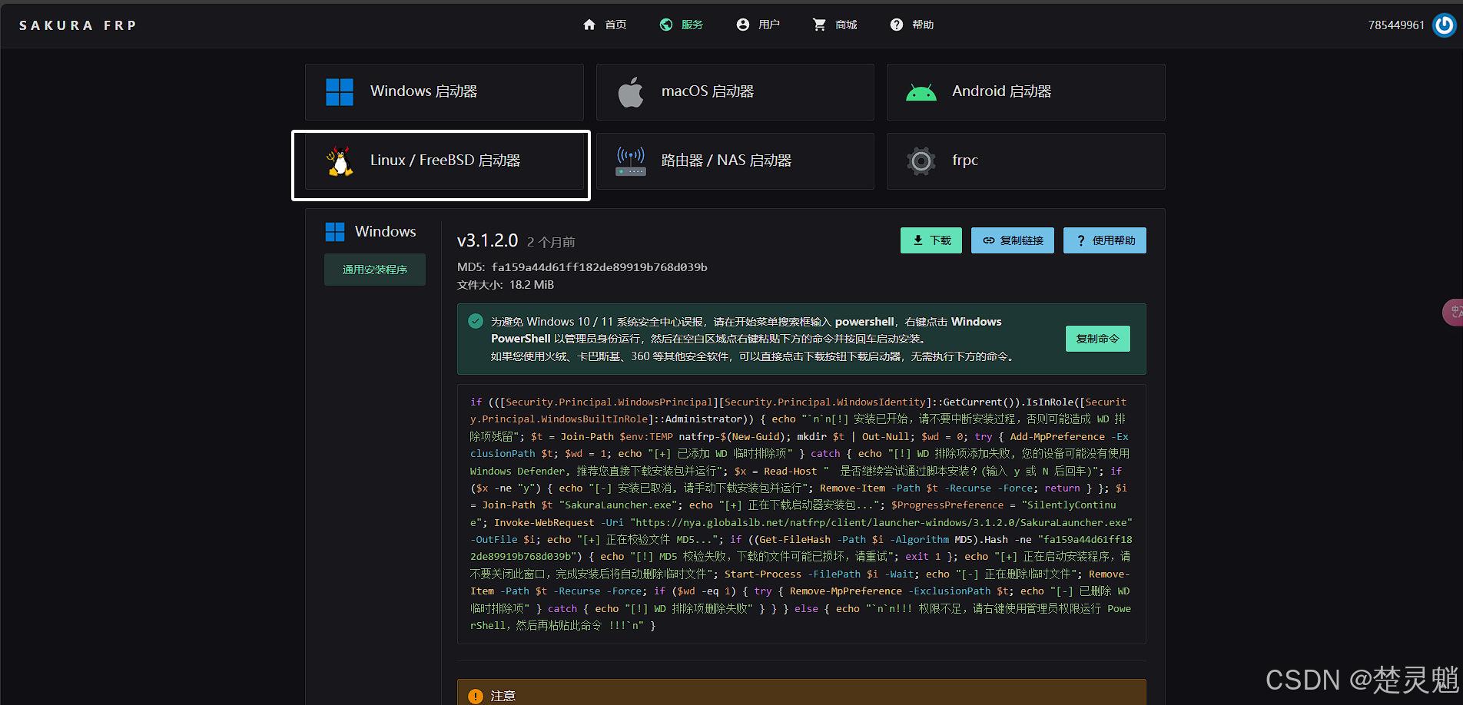Select the frpc card
Screen dimensions: 1463x705
(x=1026, y=161)
